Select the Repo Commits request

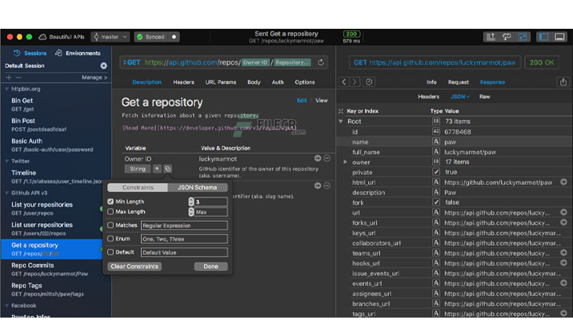[x=56, y=269]
